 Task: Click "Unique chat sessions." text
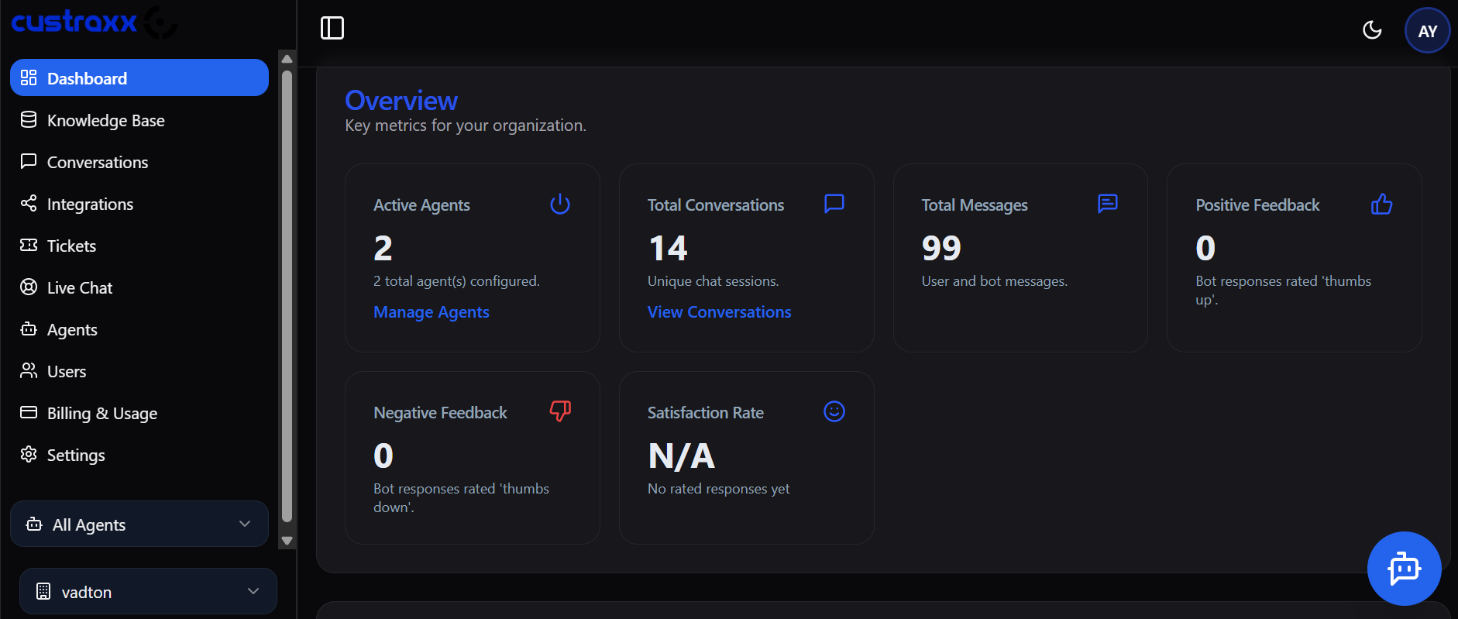tap(714, 281)
